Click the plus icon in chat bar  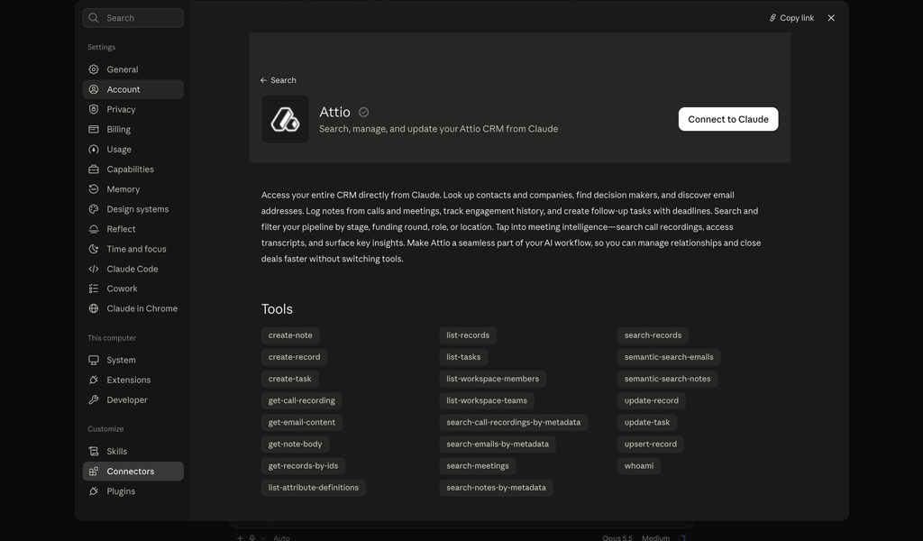coord(240,537)
